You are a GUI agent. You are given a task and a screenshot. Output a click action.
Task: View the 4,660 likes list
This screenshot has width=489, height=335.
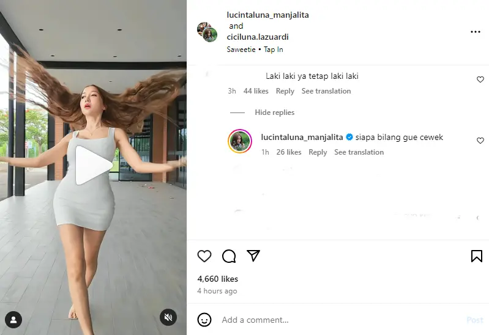click(218, 279)
